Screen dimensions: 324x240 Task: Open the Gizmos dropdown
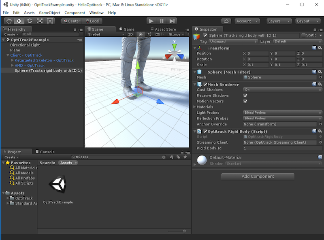coord(176,34)
